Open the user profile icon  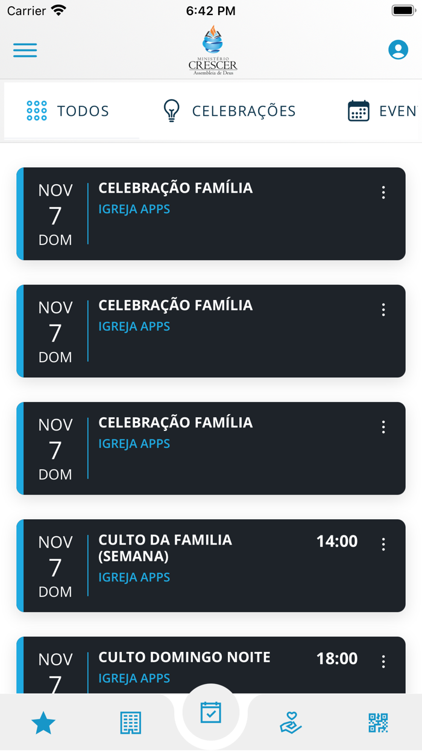398,50
